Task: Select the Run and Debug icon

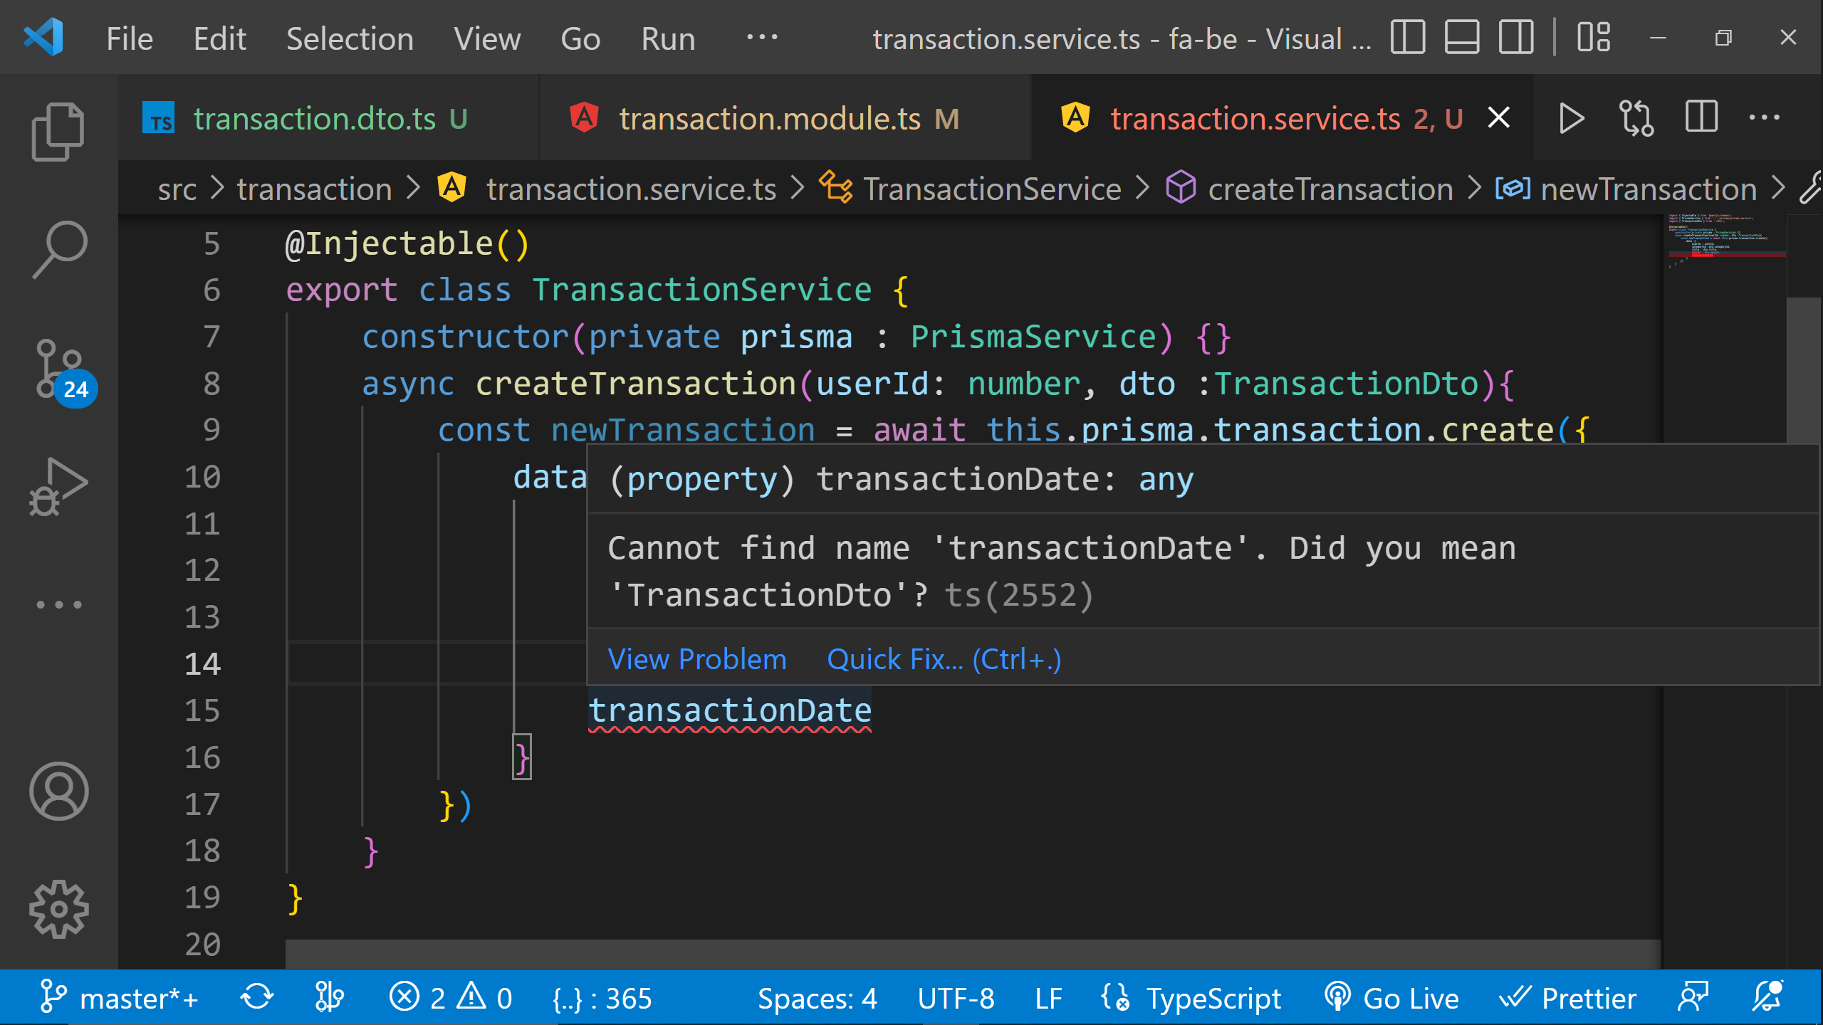Action: point(58,484)
